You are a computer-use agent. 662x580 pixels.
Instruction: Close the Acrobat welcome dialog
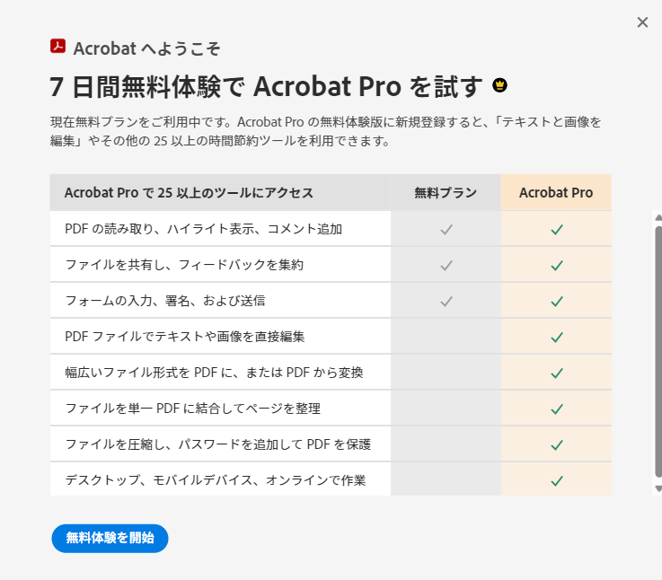(x=642, y=22)
